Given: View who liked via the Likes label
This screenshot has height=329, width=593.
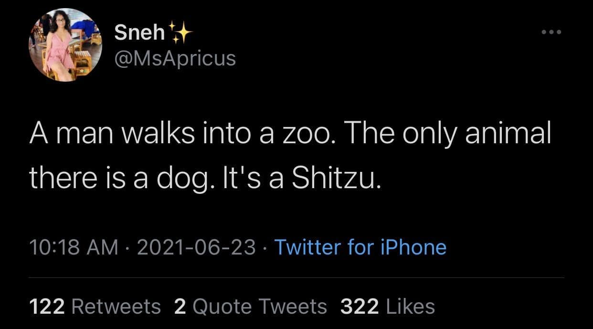Looking at the screenshot, I should coord(410,306).
